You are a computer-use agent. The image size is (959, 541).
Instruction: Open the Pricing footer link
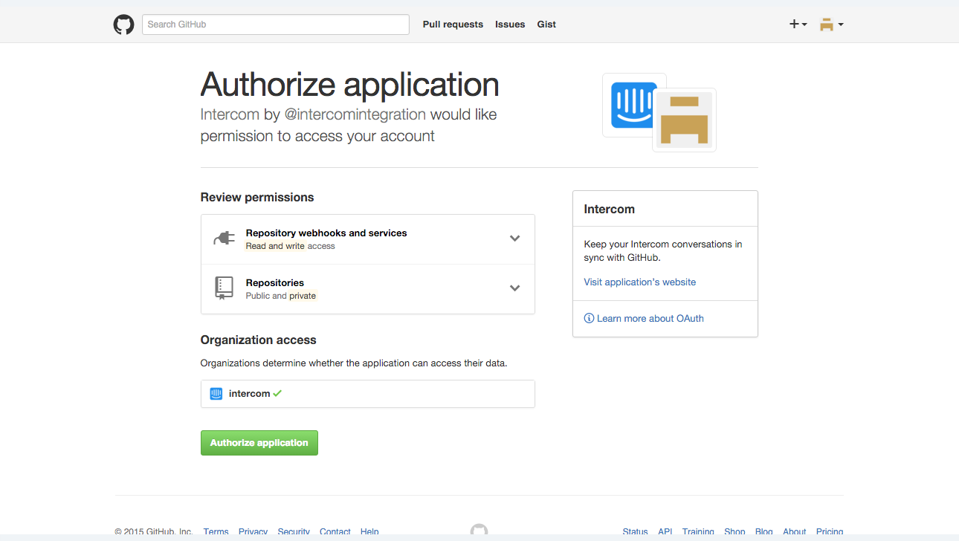point(830,531)
